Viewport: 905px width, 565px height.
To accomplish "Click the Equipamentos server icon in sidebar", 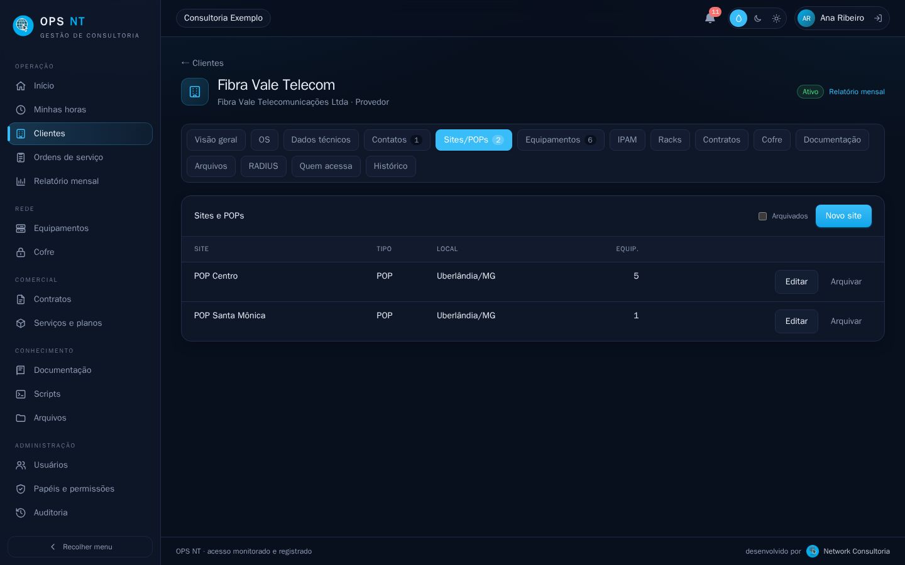I will 21,229.
